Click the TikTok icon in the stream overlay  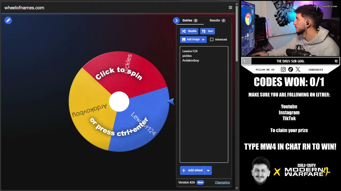(x=291, y=70)
